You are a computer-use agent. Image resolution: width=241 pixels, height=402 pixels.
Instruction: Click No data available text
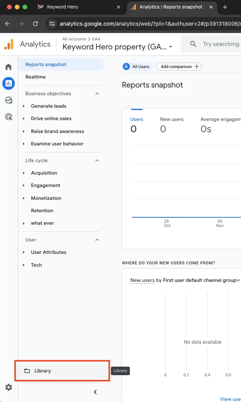pyautogui.click(x=203, y=342)
